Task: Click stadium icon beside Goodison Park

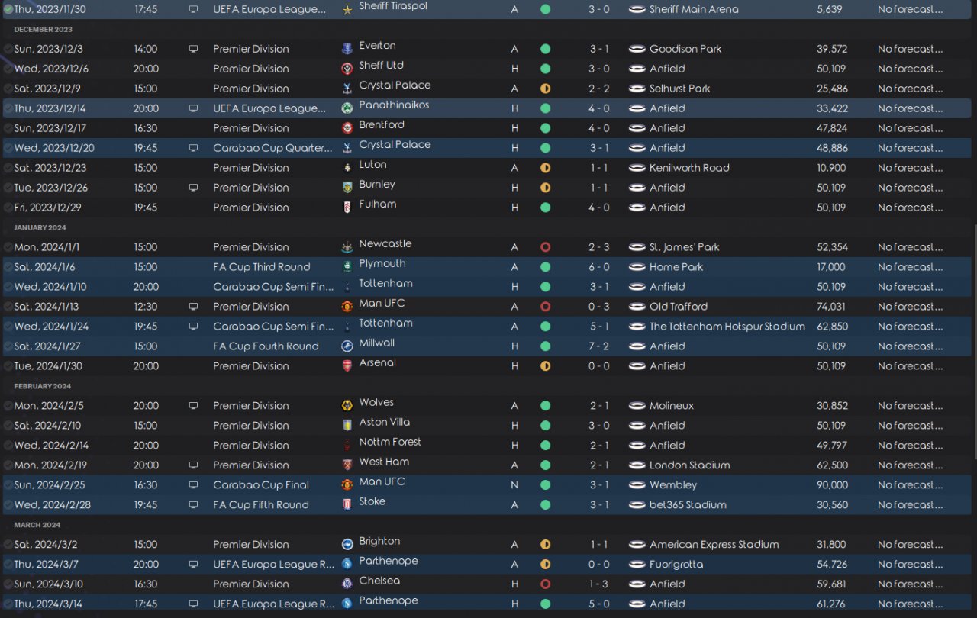Action: click(637, 49)
